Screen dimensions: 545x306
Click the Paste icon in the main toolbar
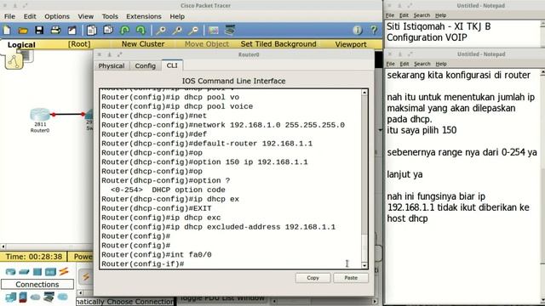(x=108, y=31)
